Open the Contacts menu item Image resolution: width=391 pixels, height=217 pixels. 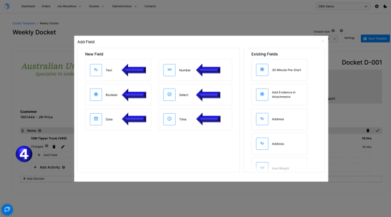150,6
